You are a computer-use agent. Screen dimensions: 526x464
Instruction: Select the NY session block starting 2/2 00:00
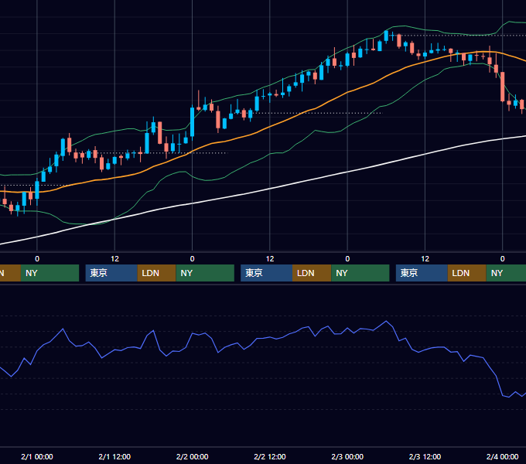[x=205, y=273]
